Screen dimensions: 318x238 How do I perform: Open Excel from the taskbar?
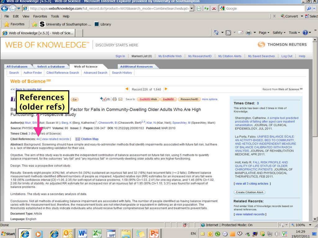click(97, 234)
